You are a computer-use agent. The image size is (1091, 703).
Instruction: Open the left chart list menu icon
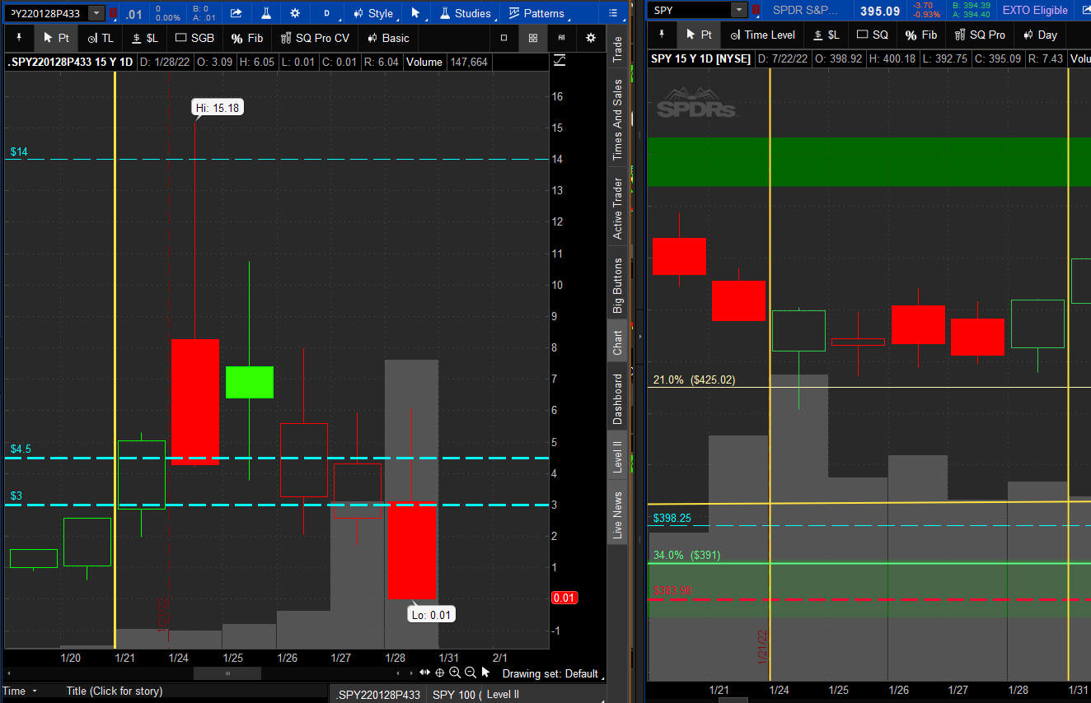[613, 13]
